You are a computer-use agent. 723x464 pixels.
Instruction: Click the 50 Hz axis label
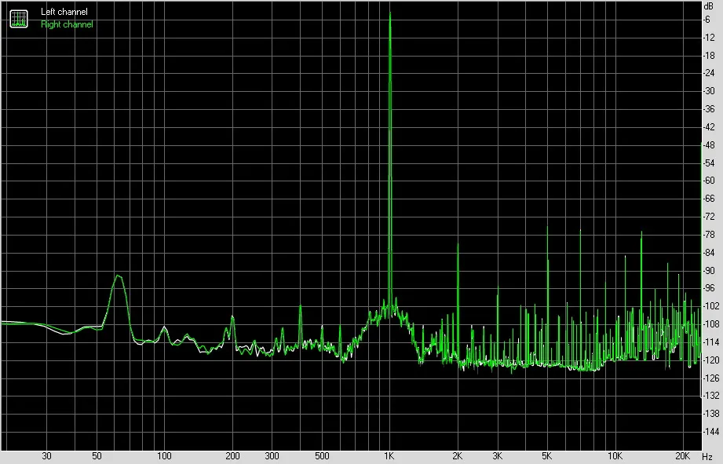point(97,456)
